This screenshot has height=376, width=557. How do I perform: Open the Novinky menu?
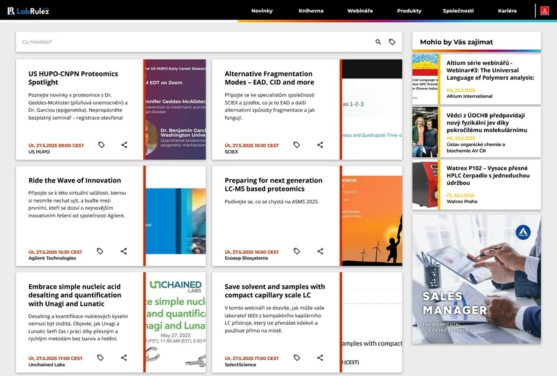pos(262,10)
